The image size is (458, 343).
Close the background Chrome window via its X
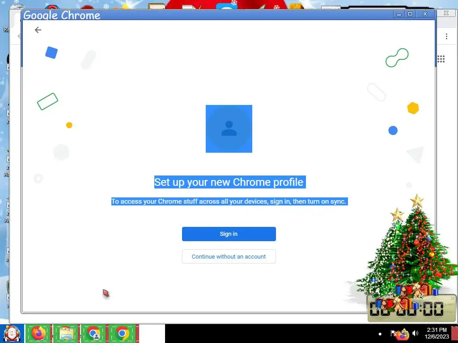(x=446, y=13)
